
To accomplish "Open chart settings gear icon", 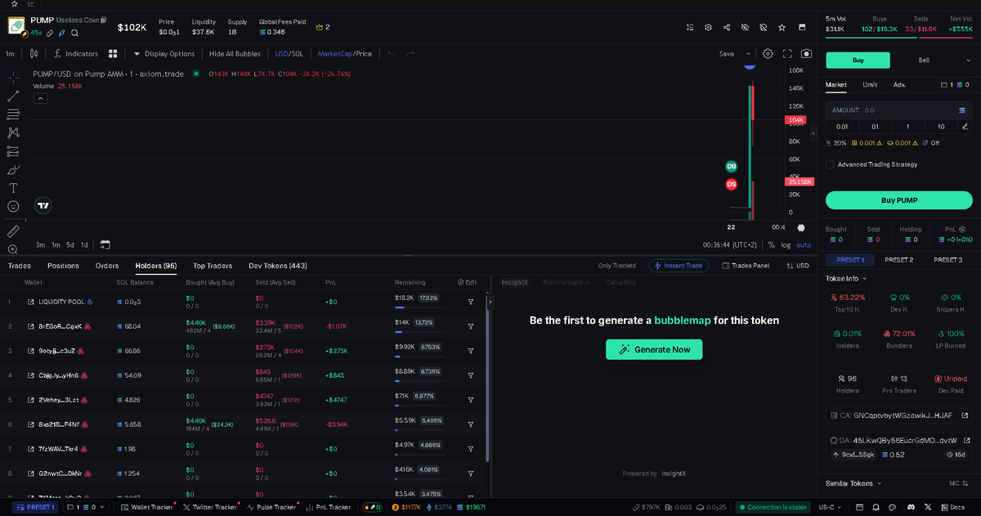I will [x=768, y=54].
